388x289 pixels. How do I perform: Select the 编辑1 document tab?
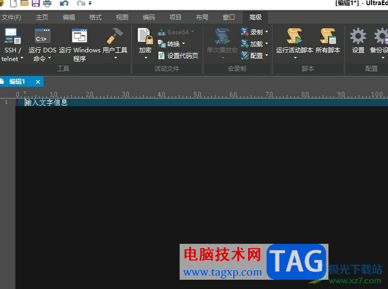[x=22, y=82]
